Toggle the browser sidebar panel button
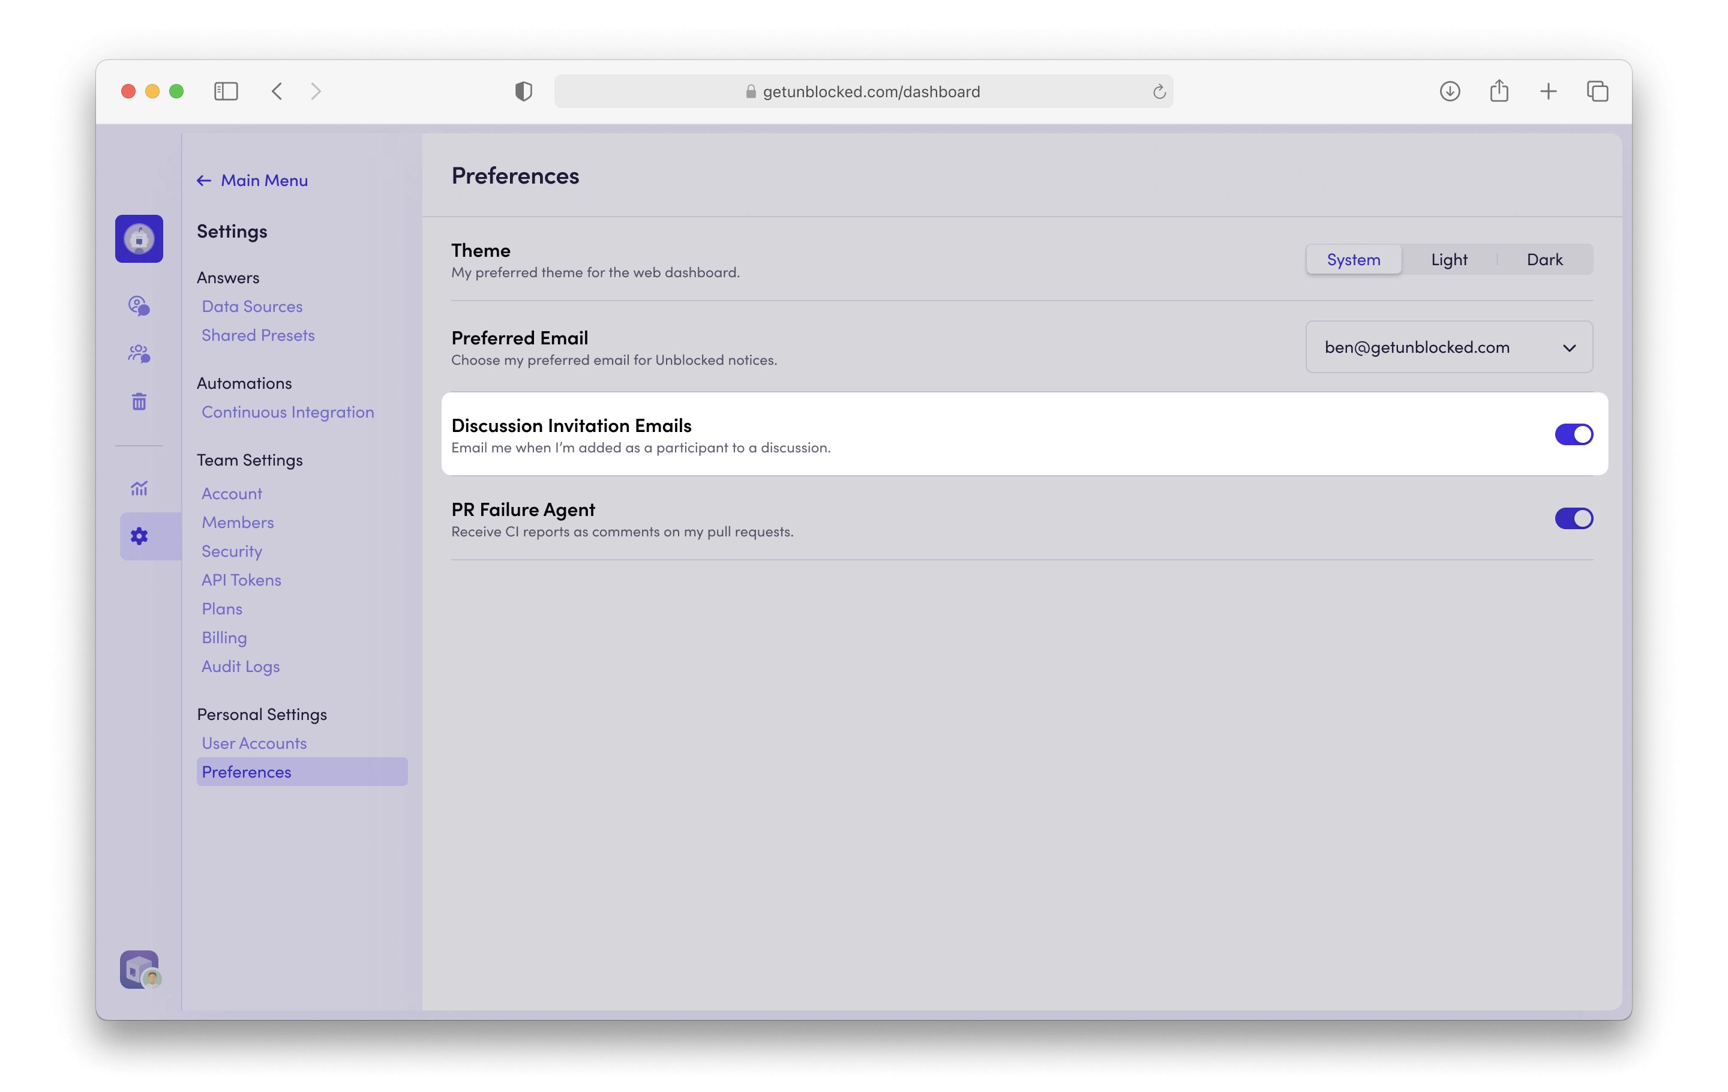 (226, 91)
